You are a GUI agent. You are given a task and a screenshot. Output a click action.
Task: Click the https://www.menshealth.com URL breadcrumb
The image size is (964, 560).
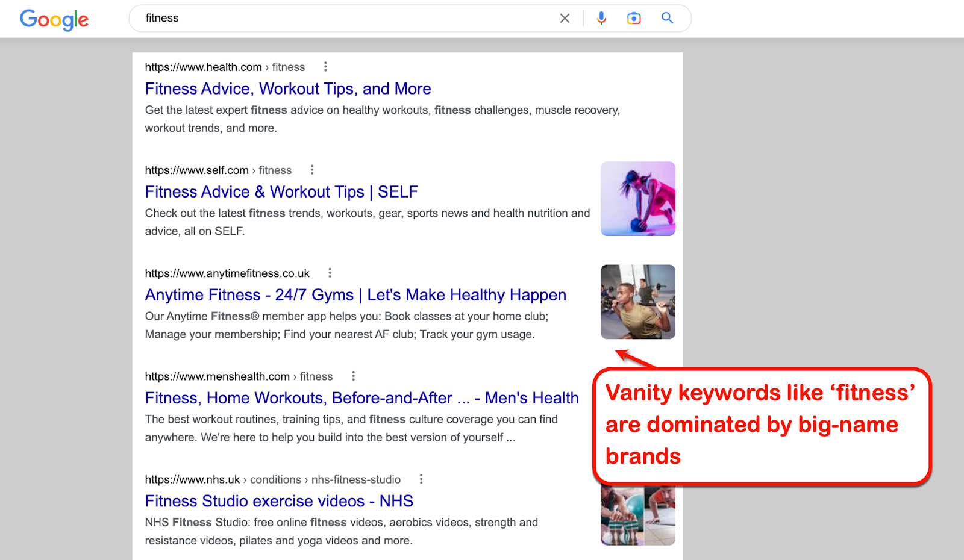(239, 376)
